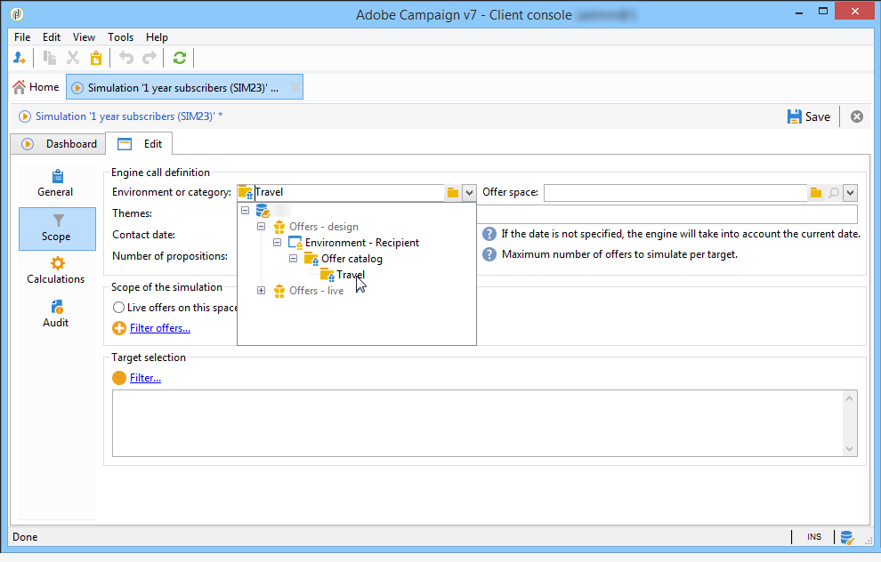
Task: Click the Paste clipboard icon
Action: 96,58
